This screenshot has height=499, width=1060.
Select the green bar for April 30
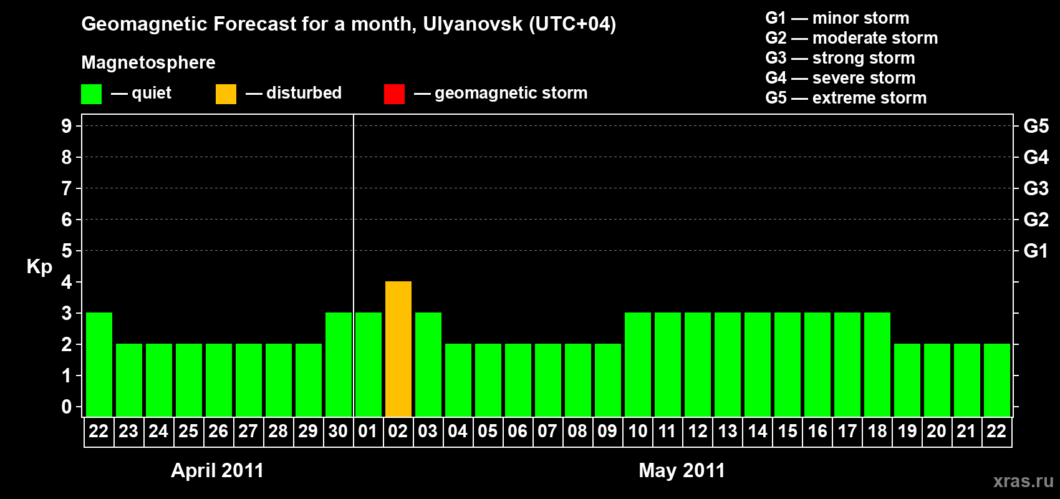coord(339,364)
